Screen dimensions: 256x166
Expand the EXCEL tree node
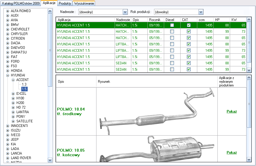coord(13,94)
